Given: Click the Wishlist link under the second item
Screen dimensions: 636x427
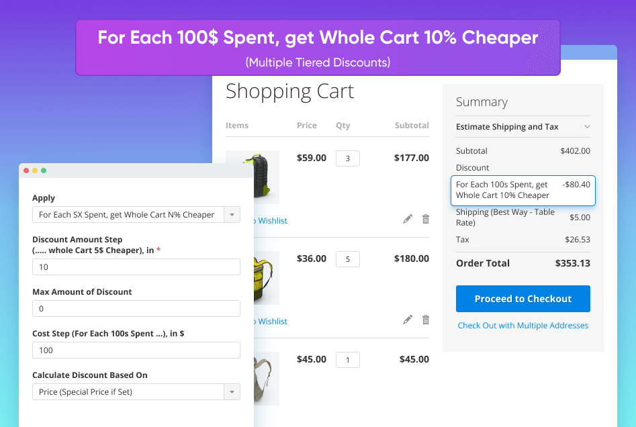Looking at the screenshot, I should pyautogui.click(x=273, y=322).
